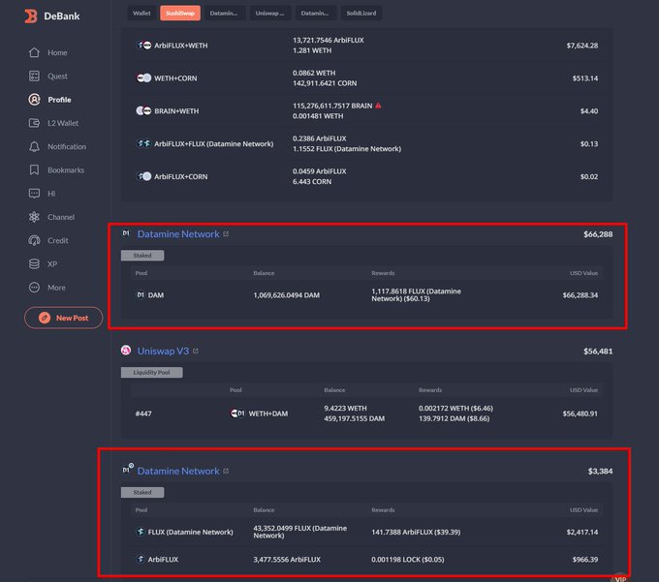Click the WETH+CORN pool name
The height and width of the screenshot is (582, 659).
point(175,78)
